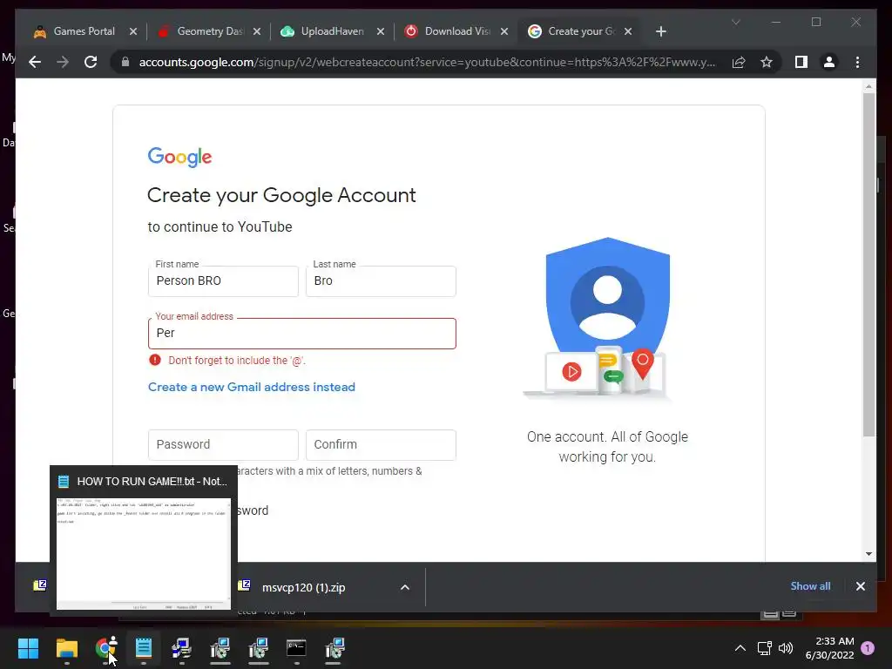892x669 pixels.
Task: Open taskbar clock and date
Action: (x=829, y=648)
